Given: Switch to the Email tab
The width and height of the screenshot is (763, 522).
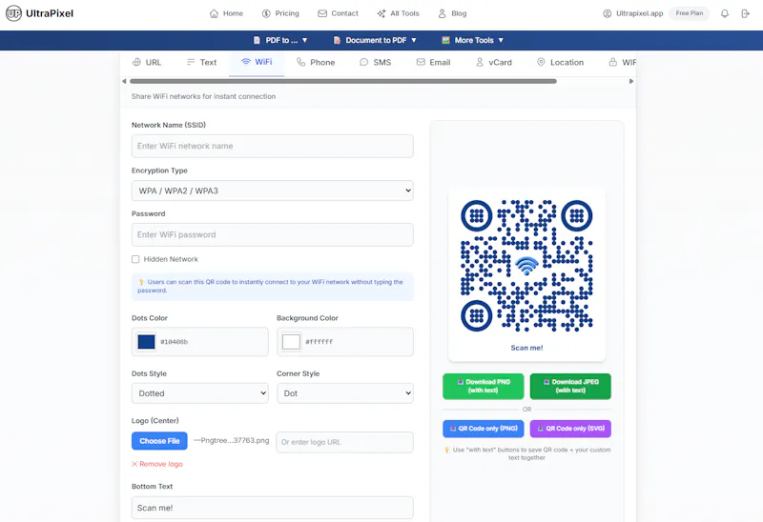Looking at the screenshot, I should [433, 62].
